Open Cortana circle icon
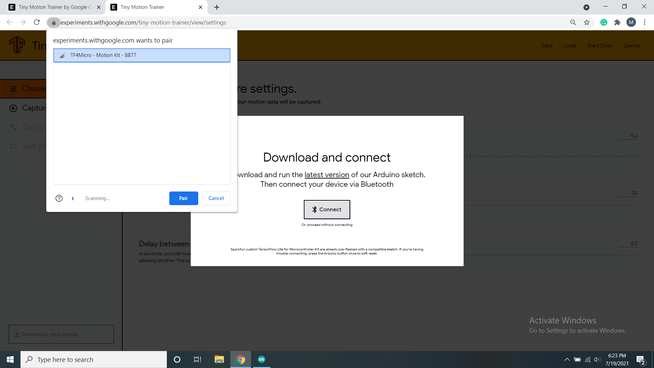This screenshot has height=368, width=654. [177, 359]
